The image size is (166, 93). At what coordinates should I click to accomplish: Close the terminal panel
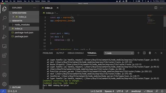coord(161,53)
